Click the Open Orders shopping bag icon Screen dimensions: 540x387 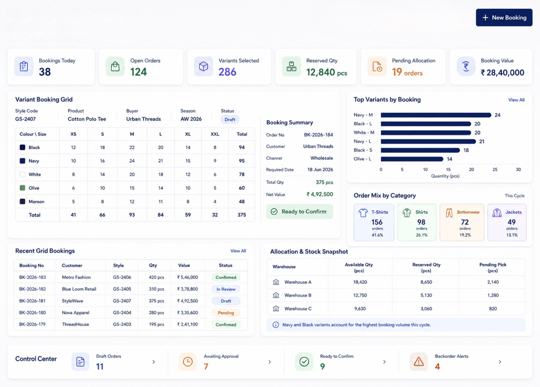point(115,66)
